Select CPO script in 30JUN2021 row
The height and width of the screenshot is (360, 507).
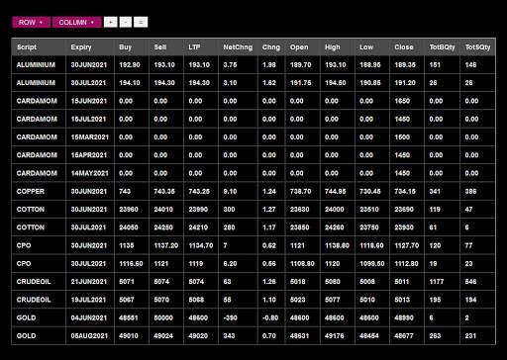24,245
